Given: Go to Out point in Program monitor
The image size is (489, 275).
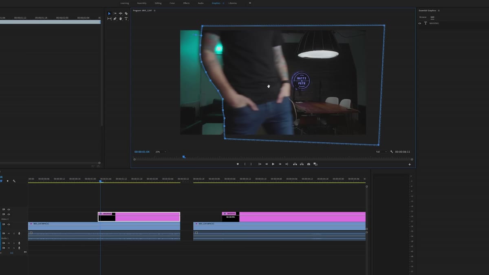Looking at the screenshot, I should 286,164.
